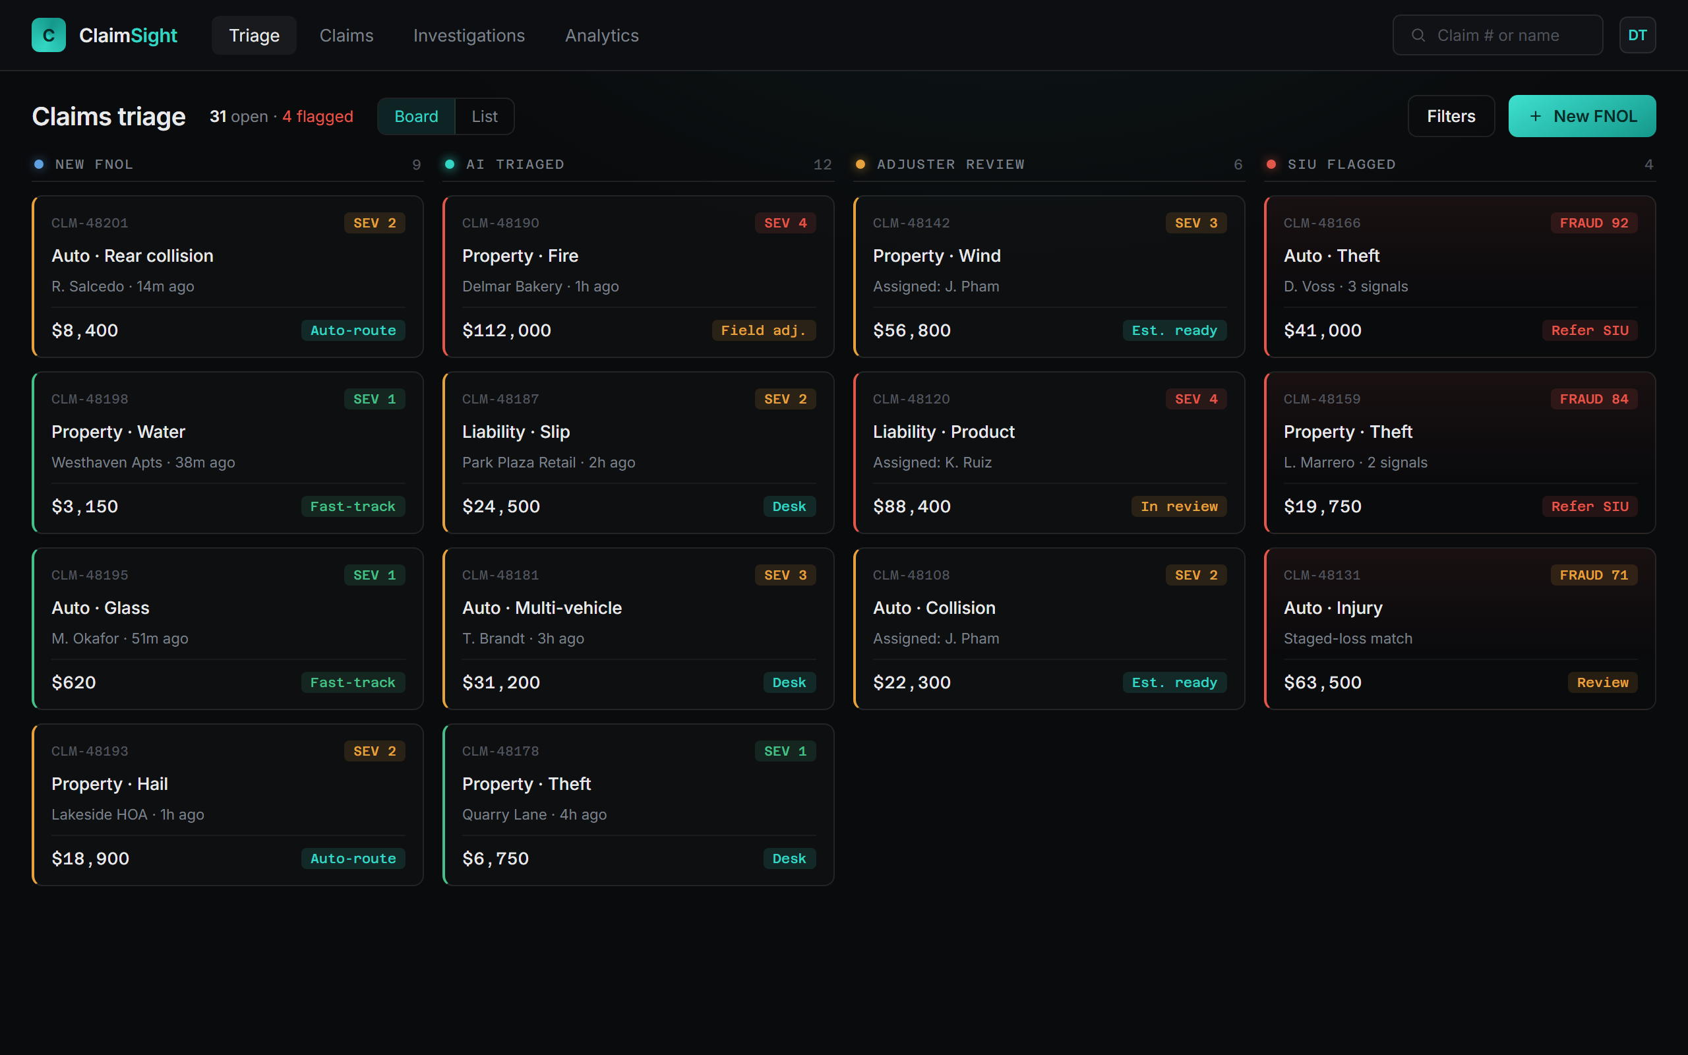Click Fast-track tag on CLM-48198
This screenshot has height=1055, width=1688.
click(353, 506)
